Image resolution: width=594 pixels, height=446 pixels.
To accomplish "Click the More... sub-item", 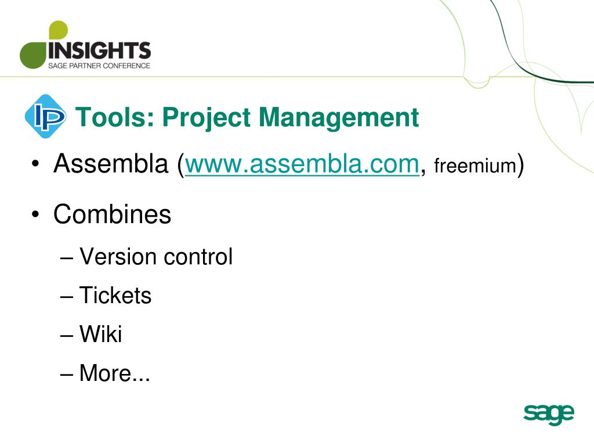I will 114,373.
